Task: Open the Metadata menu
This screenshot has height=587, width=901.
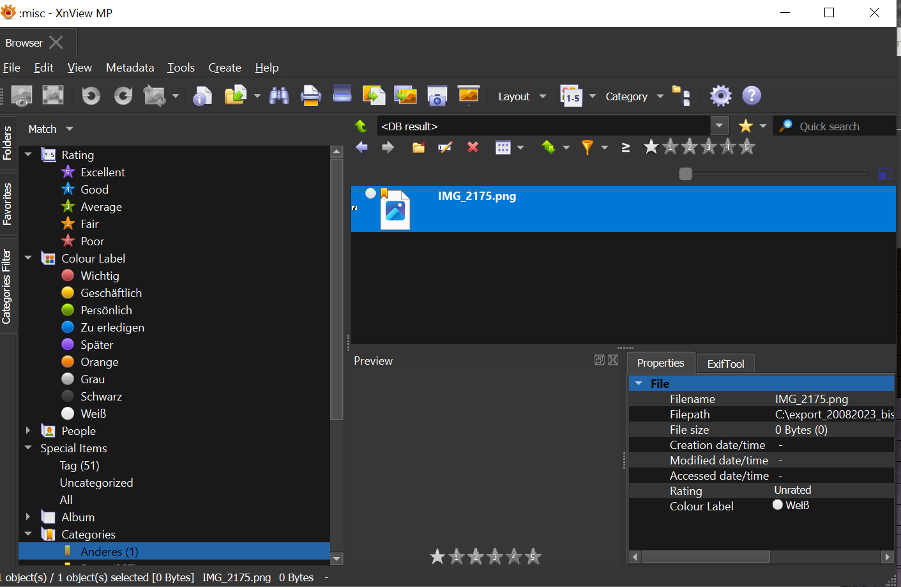Action: click(130, 68)
